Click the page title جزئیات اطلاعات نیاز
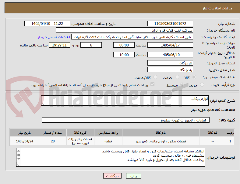This screenshot has width=240, height=184. 217,8
